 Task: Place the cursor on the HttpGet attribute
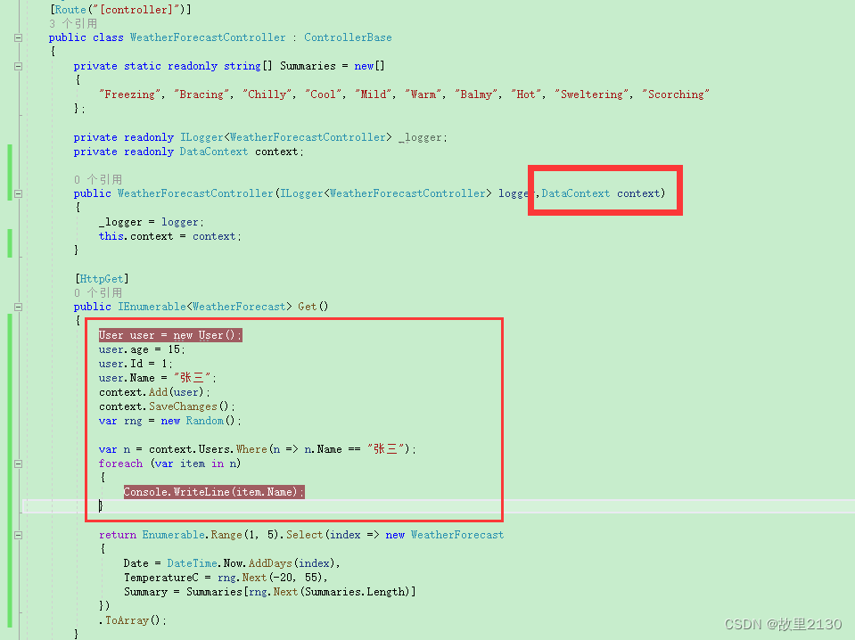101,277
